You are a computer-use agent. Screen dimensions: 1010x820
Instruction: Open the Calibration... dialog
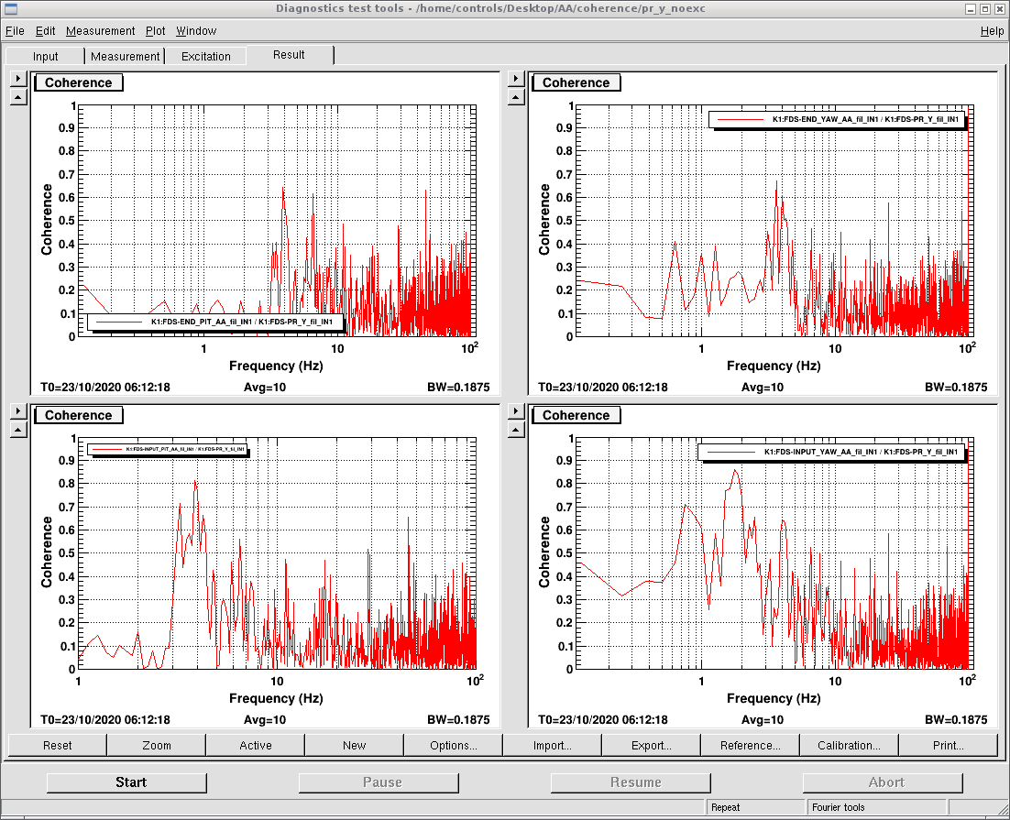pos(849,745)
